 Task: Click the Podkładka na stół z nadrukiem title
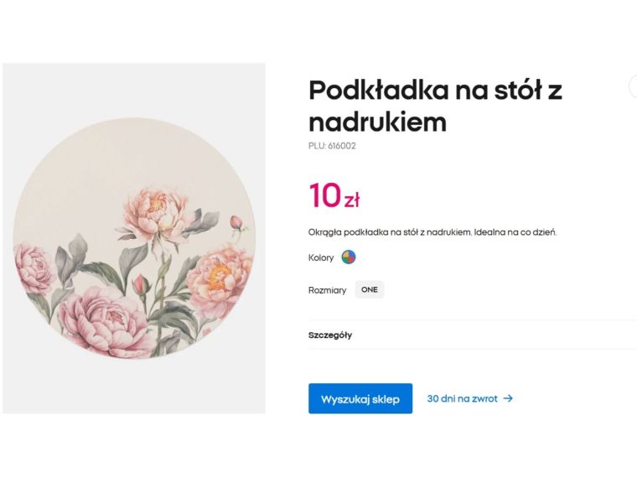pyautogui.click(x=434, y=106)
